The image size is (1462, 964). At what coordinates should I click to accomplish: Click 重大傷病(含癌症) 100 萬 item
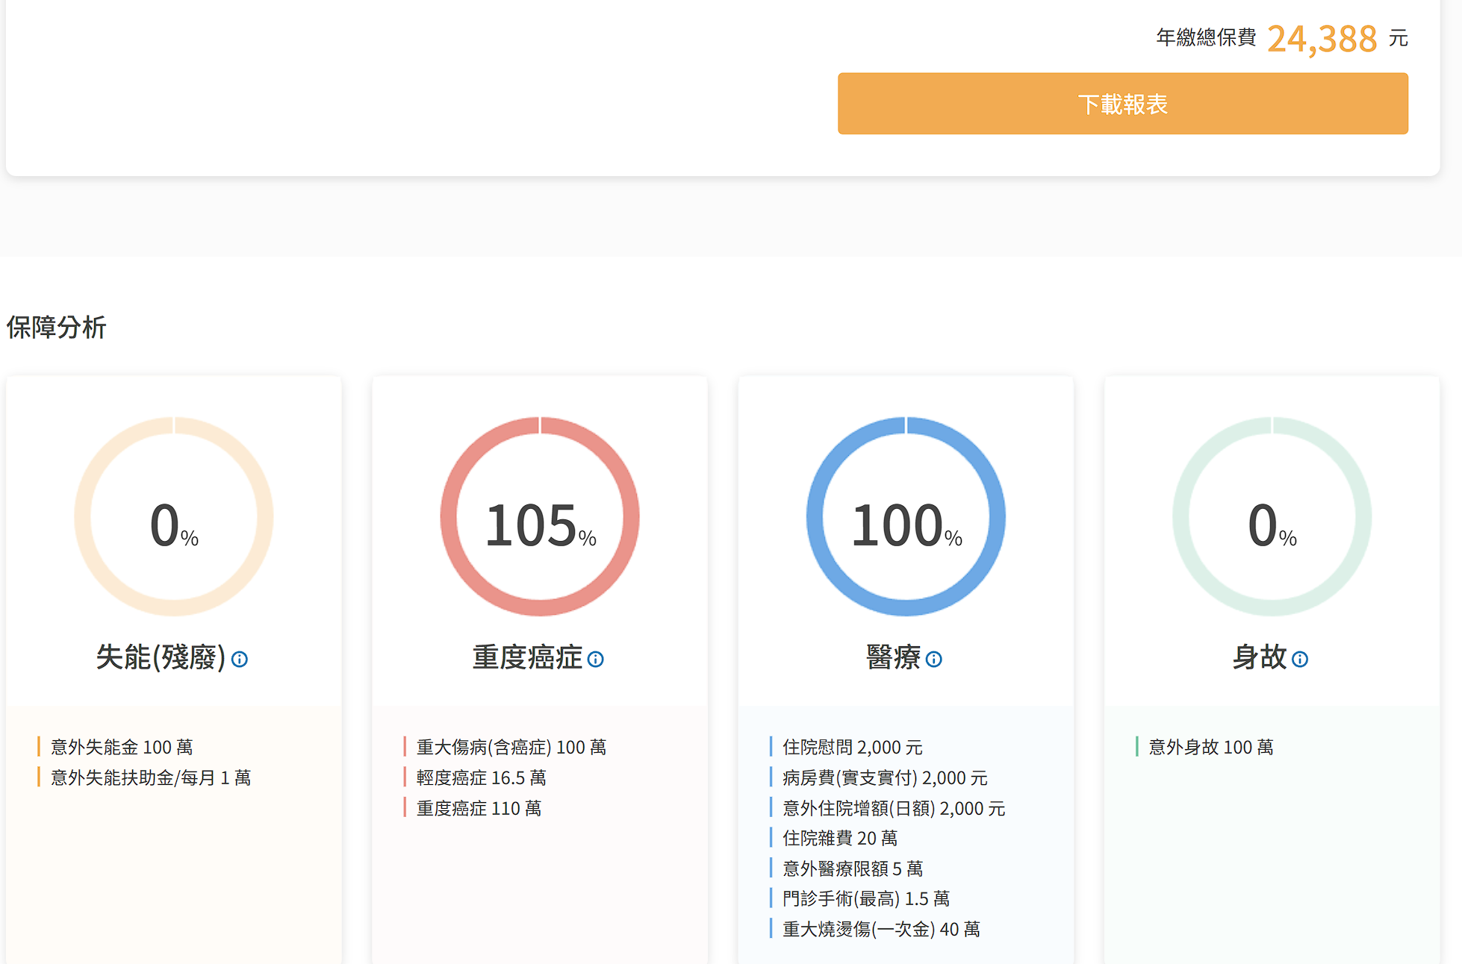pos(511,747)
